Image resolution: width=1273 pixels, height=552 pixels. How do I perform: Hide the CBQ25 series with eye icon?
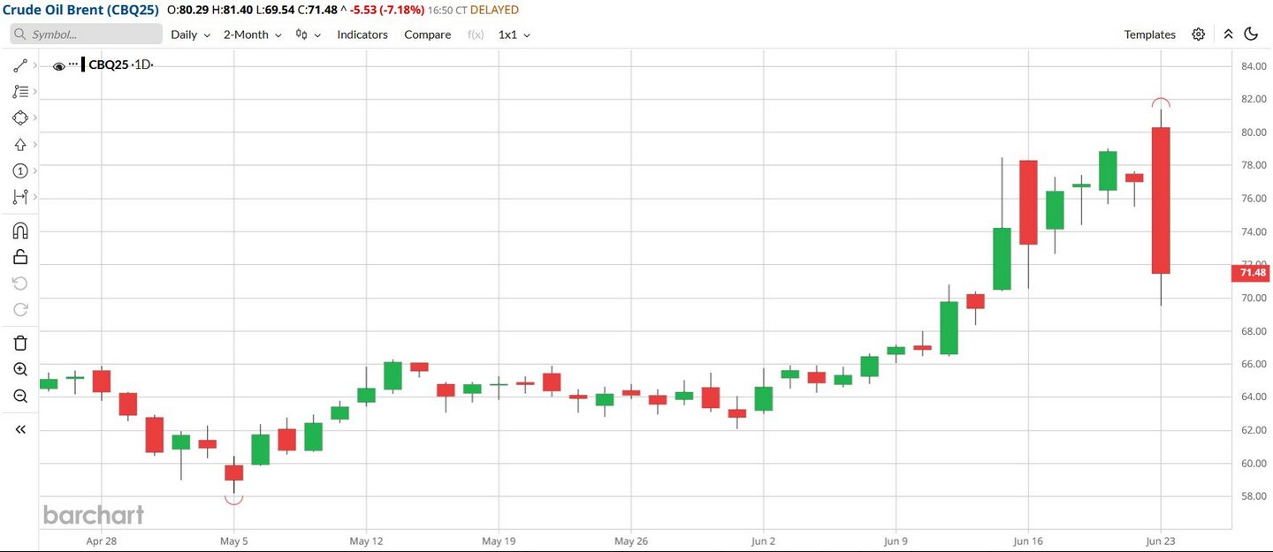pyautogui.click(x=58, y=66)
